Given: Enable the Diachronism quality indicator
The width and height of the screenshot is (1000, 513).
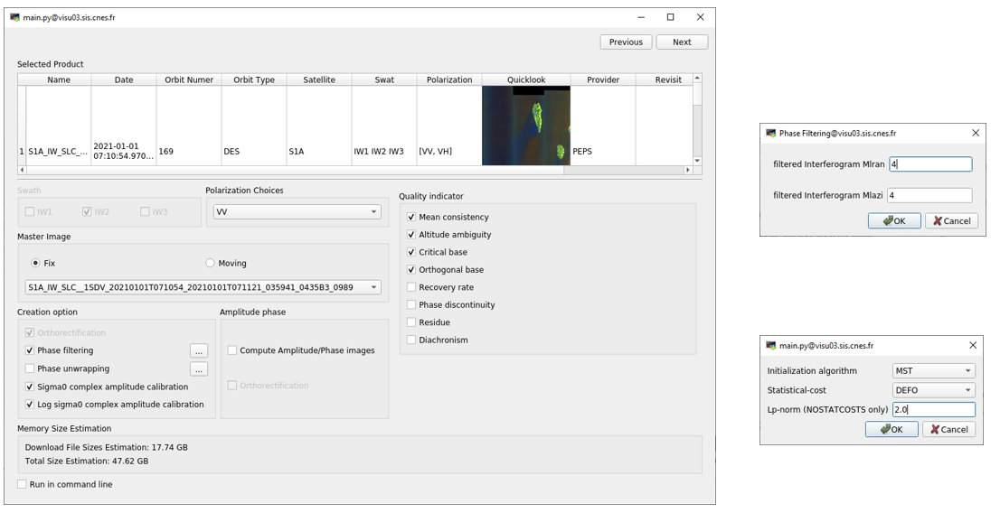Looking at the screenshot, I should (411, 340).
